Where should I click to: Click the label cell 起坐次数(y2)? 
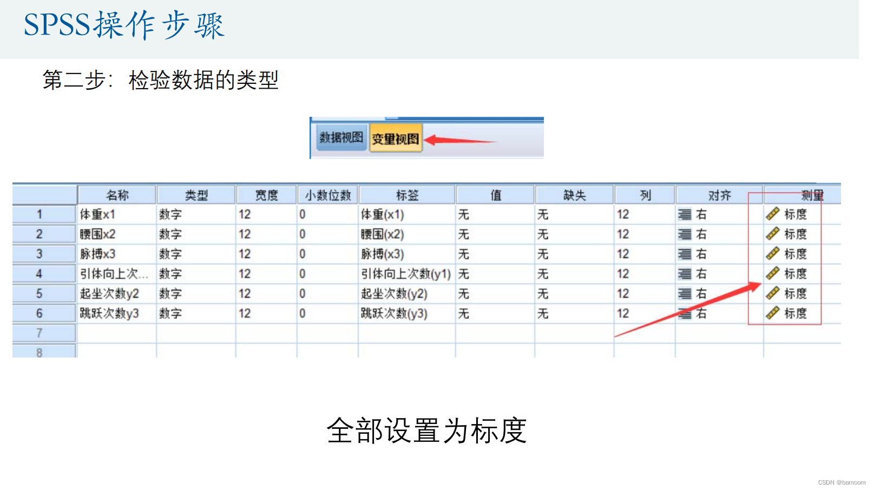click(407, 293)
